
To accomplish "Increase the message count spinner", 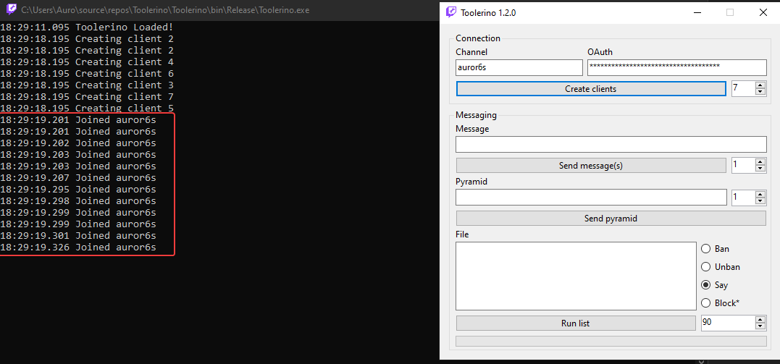I will (760, 162).
